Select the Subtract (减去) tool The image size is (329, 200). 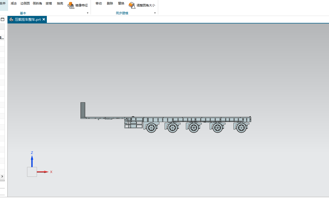pyautogui.click(x=14, y=3)
